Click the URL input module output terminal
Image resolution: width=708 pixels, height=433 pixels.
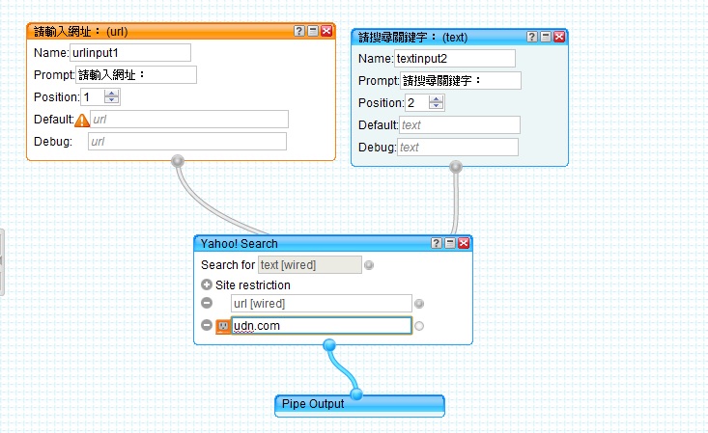178,161
